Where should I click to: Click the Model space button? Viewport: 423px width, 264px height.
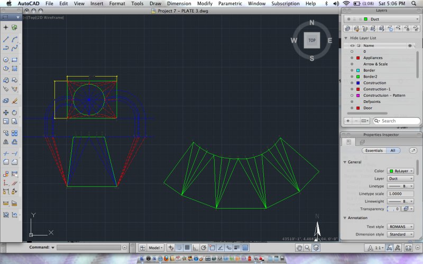pos(156,248)
